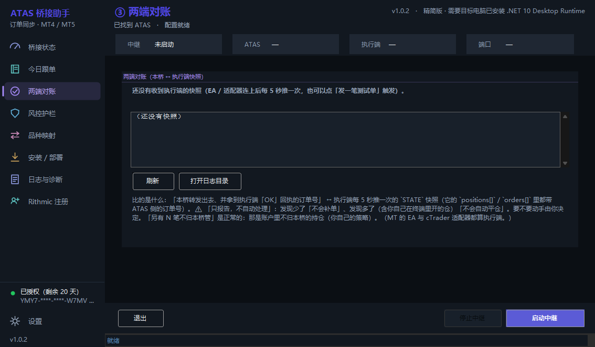Click the 今日跟单 list icon
This screenshot has height=347, width=595.
[15, 69]
